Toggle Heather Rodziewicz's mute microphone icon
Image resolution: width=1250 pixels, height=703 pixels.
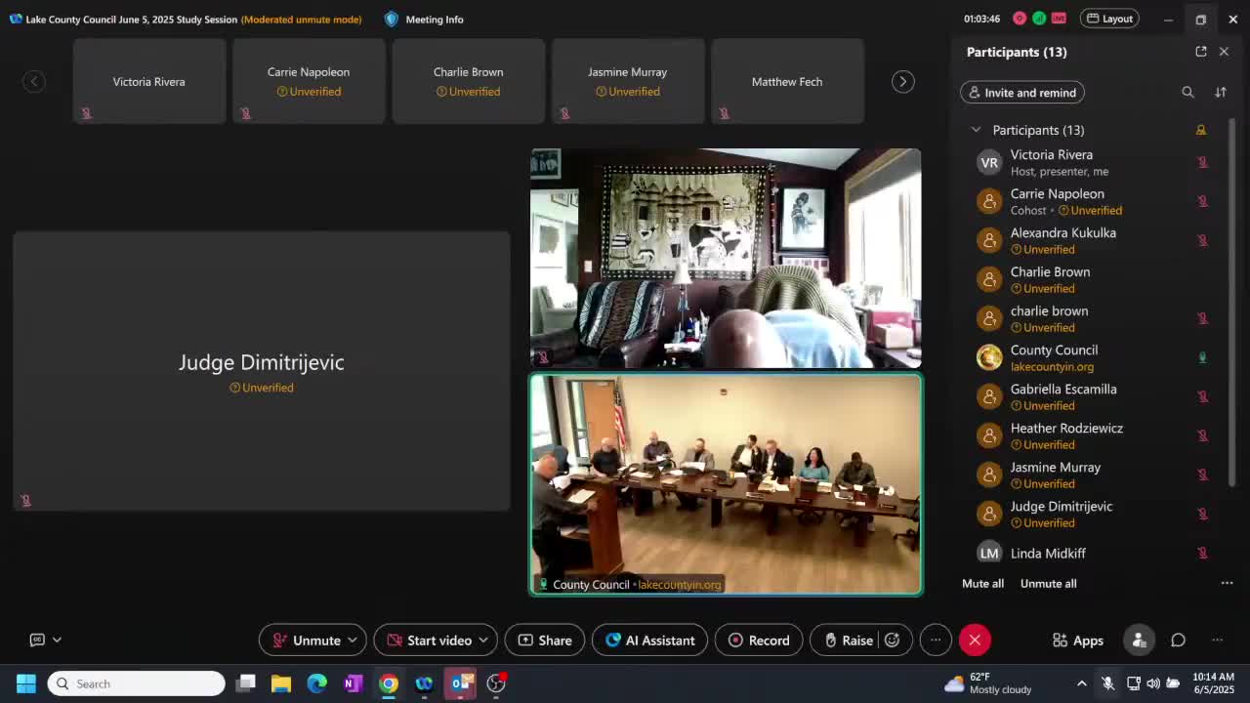click(x=1202, y=435)
